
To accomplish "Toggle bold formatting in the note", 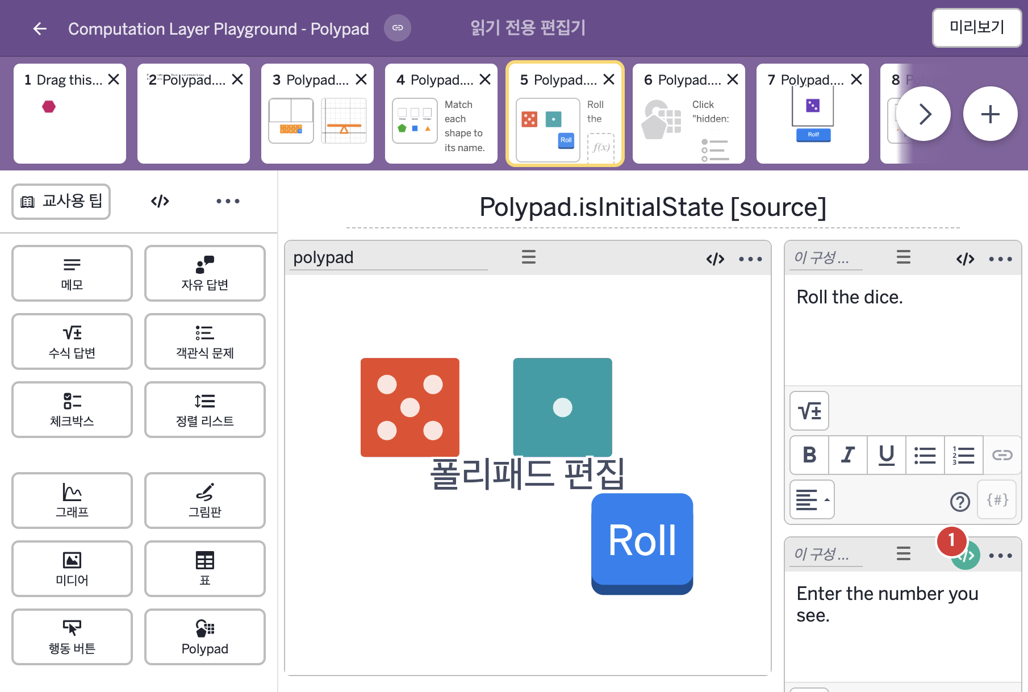I will (809, 455).
